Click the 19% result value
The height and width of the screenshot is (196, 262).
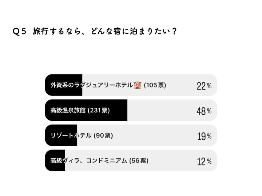(204, 136)
